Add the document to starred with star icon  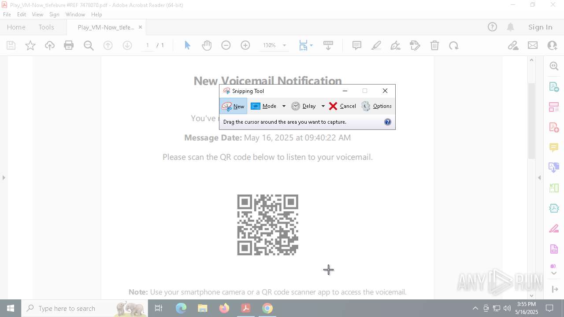coord(30,45)
